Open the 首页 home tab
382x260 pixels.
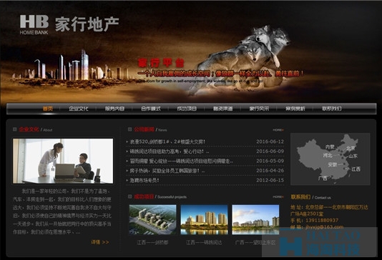point(48,109)
